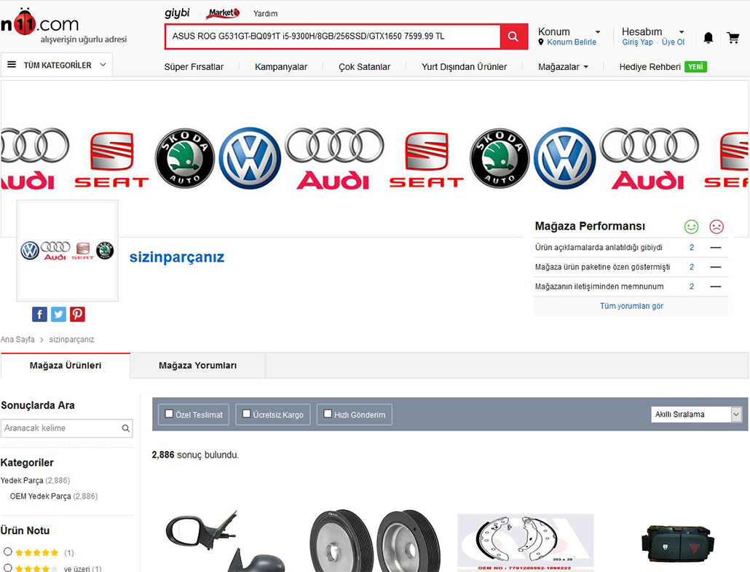Click the Tüm yorumları gör link
Viewport: 750px width, 572px height.
631,306
